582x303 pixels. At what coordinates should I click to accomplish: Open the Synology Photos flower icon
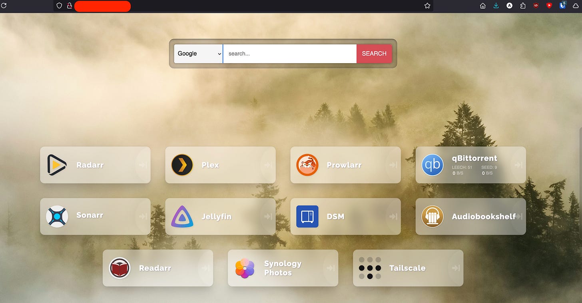(245, 268)
